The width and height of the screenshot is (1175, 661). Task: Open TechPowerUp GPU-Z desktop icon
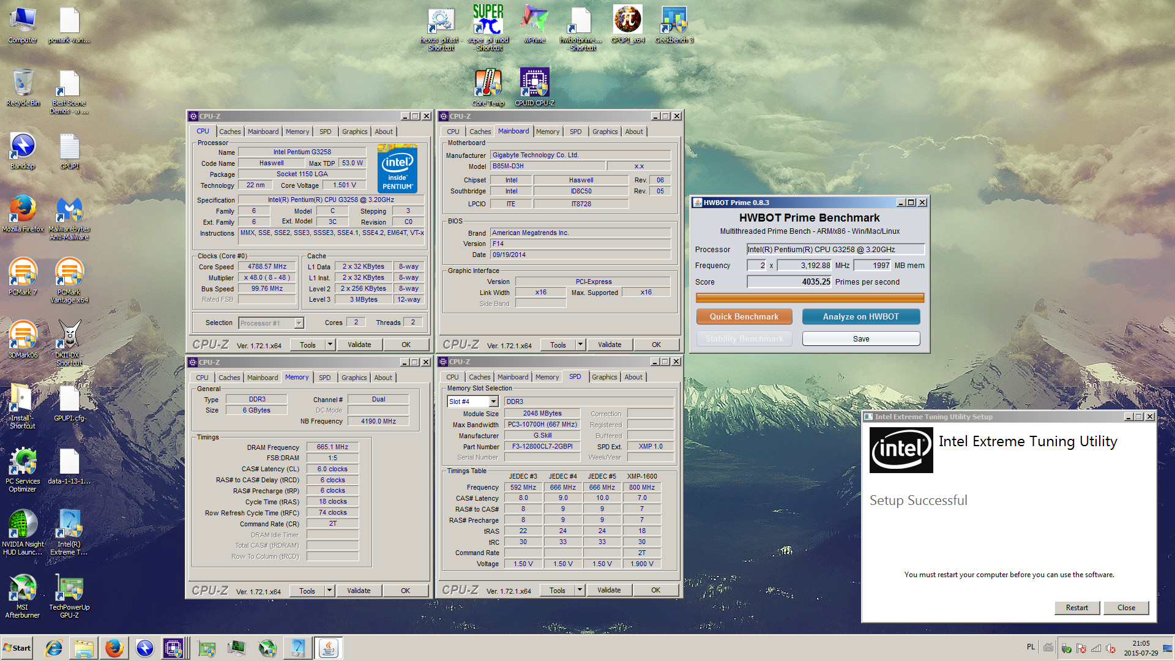coord(69,596)
